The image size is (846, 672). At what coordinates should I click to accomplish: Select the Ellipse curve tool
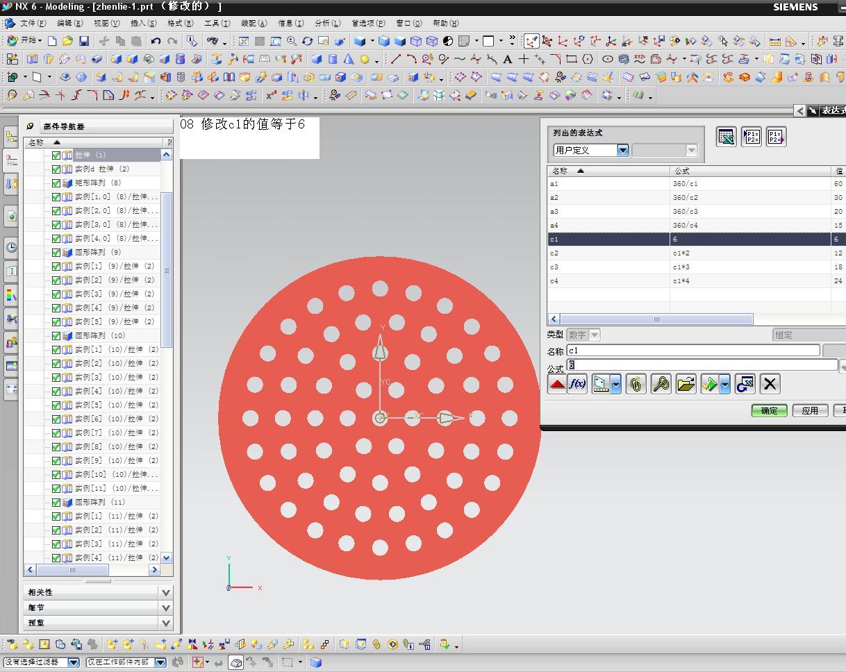click(x=608, y=59)
